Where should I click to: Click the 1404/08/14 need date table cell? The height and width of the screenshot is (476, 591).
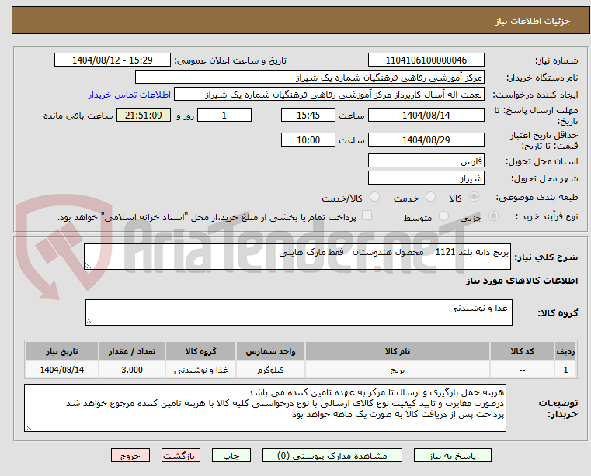point(62,370)
